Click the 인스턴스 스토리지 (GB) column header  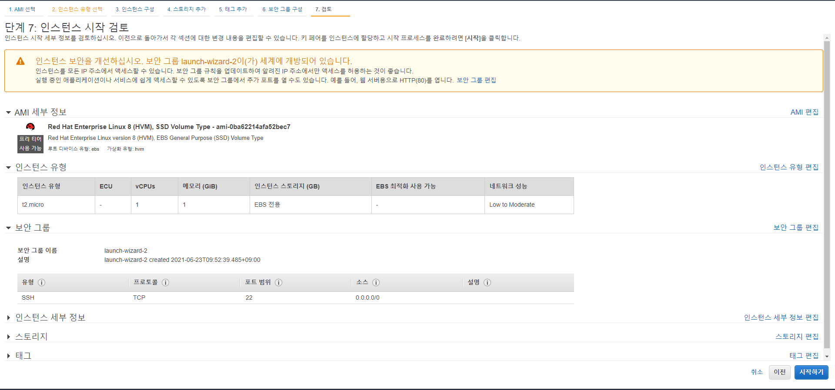[x=311, y=186]
